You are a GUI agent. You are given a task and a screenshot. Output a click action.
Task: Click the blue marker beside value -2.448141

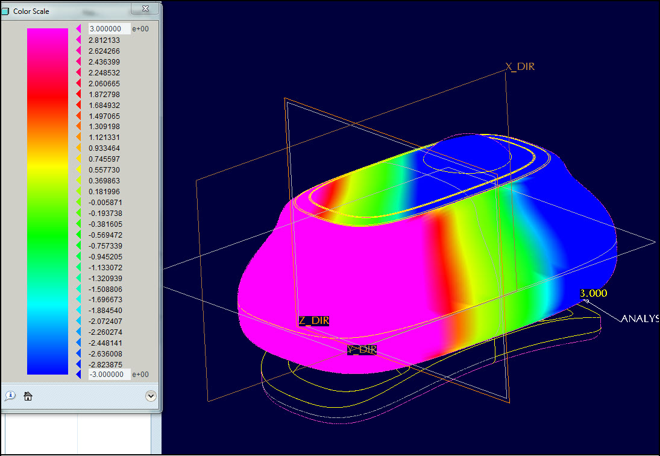pos(78,343)
